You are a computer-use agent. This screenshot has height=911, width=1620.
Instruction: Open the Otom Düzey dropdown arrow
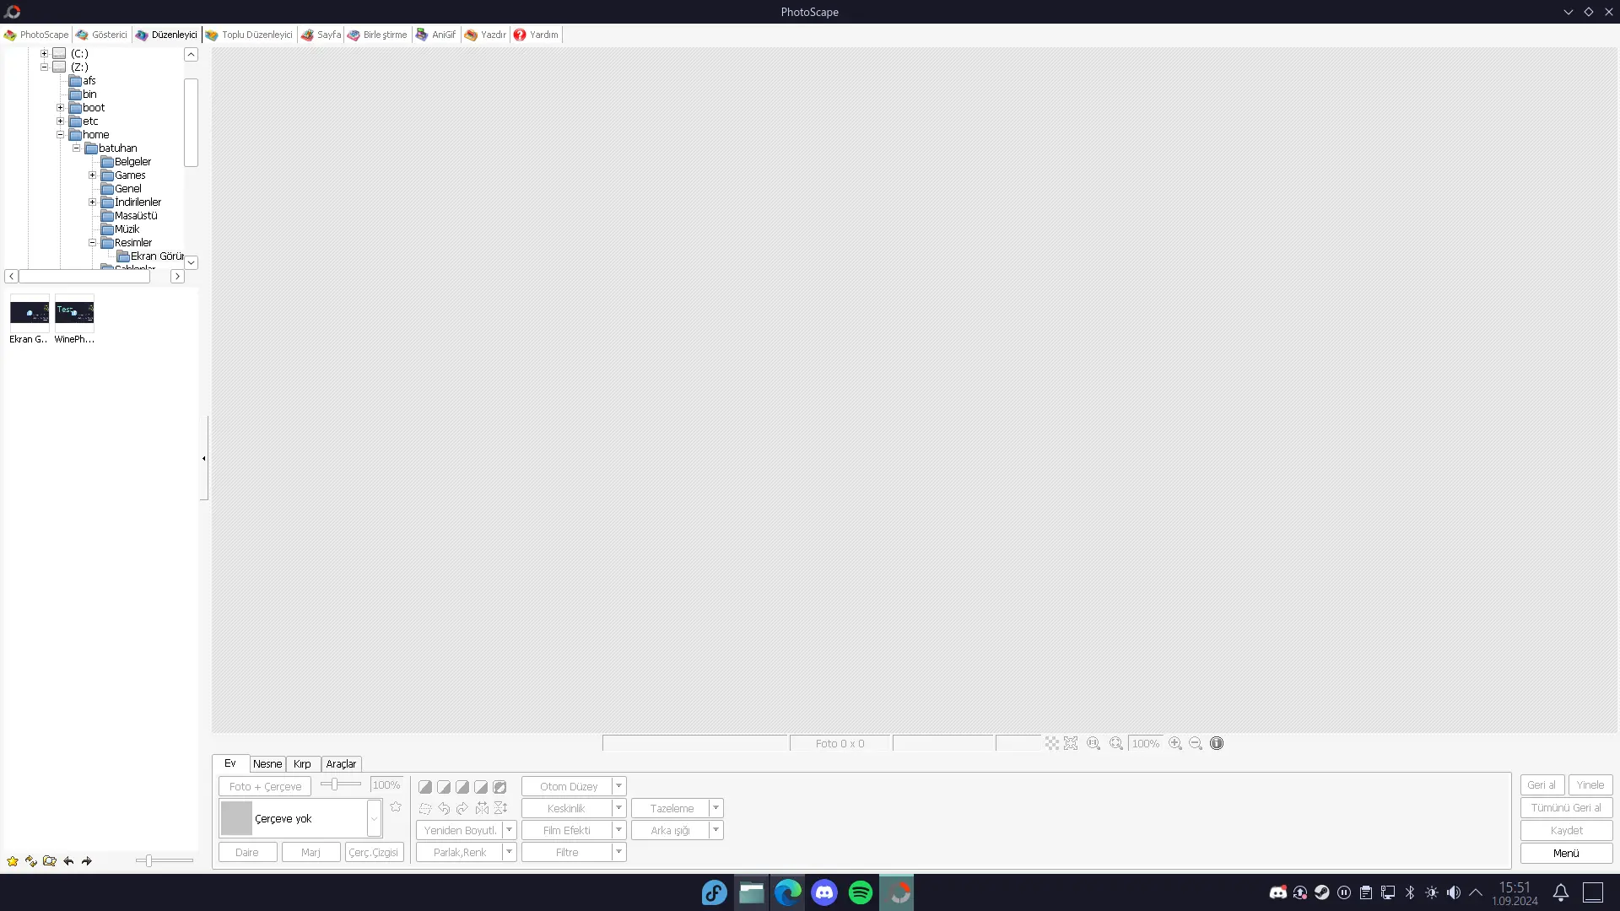coord(618,786)
